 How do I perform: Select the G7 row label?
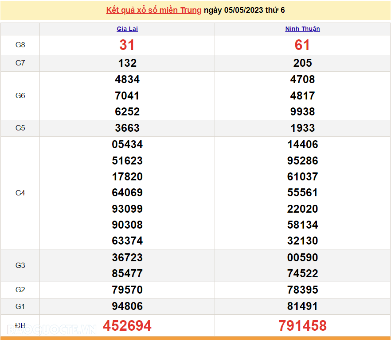click(x=20, y=63)
